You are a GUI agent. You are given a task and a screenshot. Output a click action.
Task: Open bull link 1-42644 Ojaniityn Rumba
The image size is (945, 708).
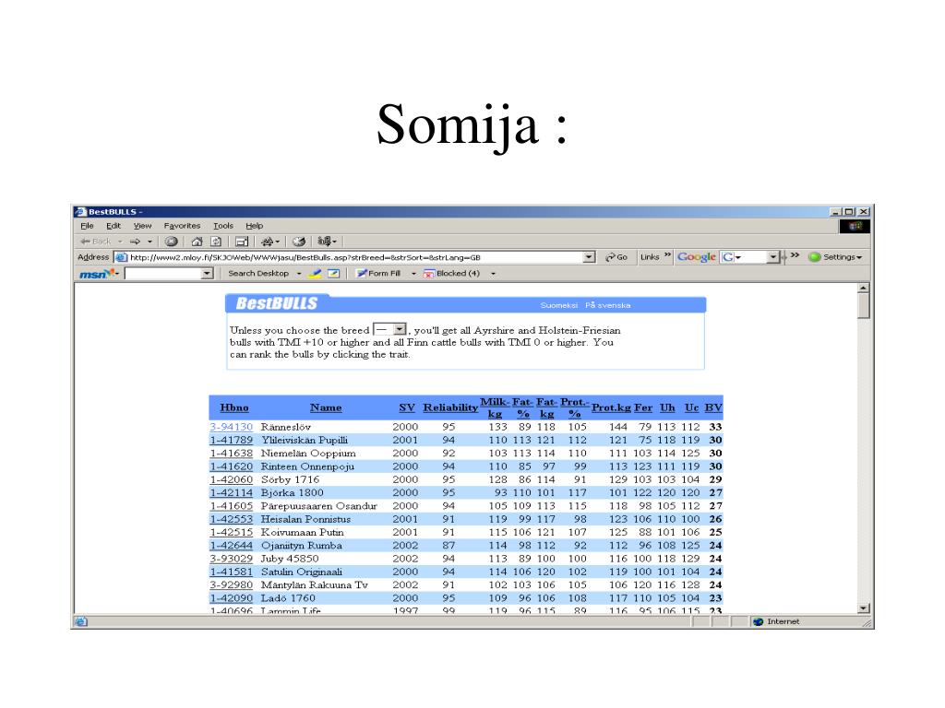(x=232, y=546)
